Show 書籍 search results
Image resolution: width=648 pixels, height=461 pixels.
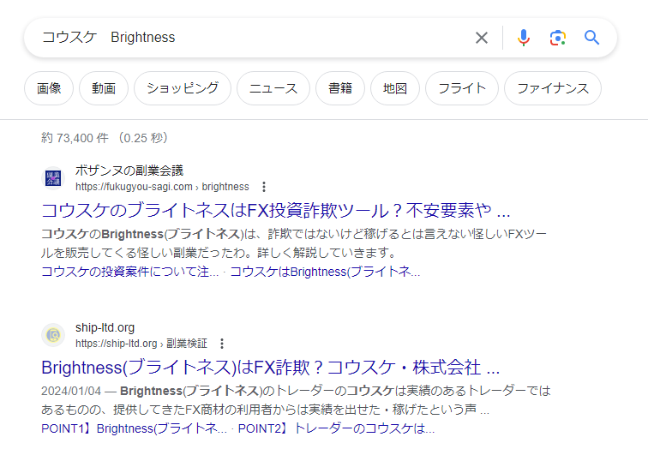click(340, 88)
